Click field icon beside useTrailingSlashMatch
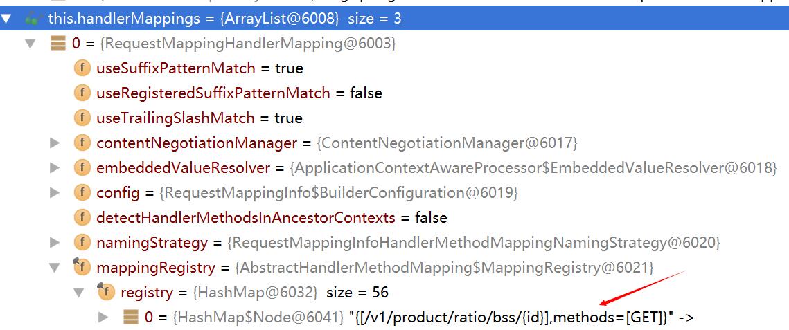The image size is (789, 330). 82,118
